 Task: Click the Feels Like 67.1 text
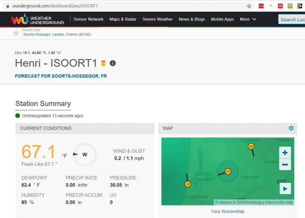(39, 164)
